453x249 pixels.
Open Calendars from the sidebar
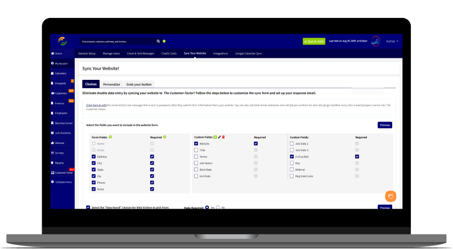point(60,74)
